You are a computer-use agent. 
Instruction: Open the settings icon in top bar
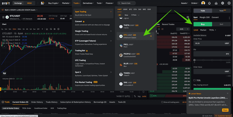click(229, 3)
